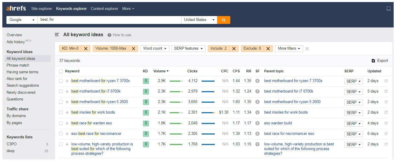The image size is (396, 162).
Task: Open the Google search engine dropdown
Action: [22, 20]
